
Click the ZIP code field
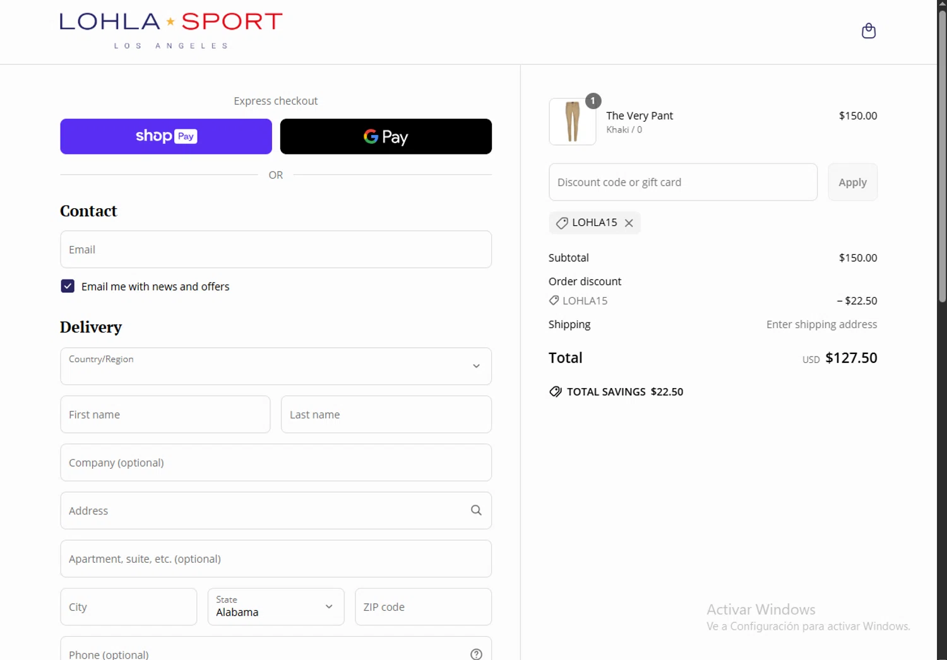pyautogui.click(x=423, y=607)
